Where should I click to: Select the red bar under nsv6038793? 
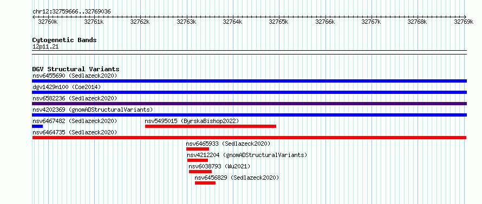200,172
